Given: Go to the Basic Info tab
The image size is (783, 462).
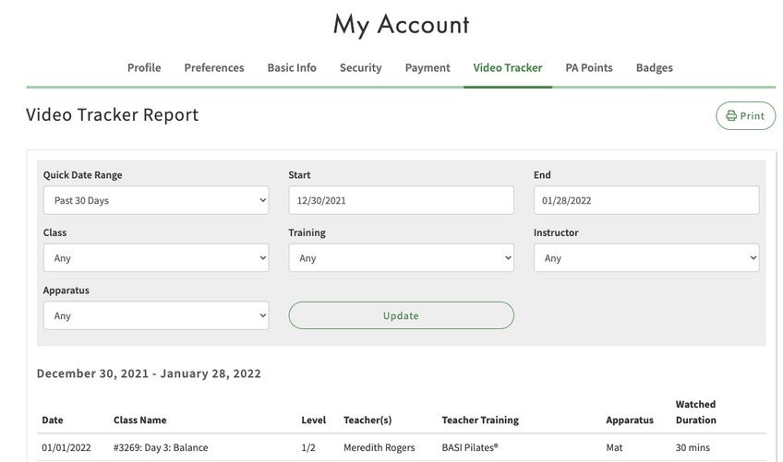Looking at the screenshot, I should pos(292,67).
